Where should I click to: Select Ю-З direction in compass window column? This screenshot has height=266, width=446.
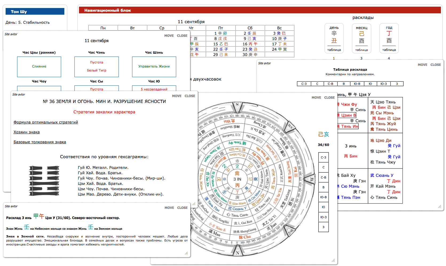pyautogui.click(x=323, y=217)
